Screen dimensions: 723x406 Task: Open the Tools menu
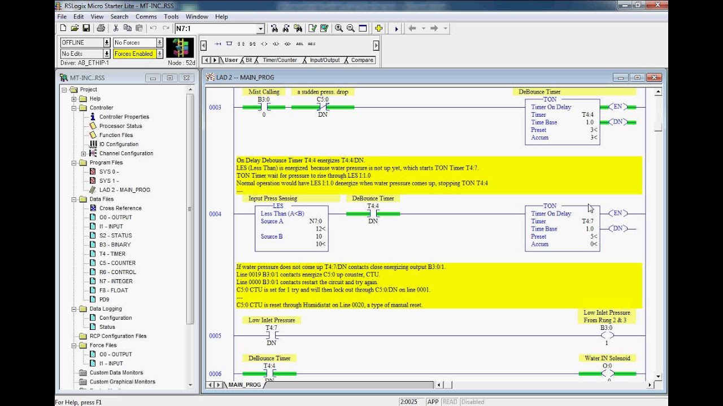[x=171, y=17]
